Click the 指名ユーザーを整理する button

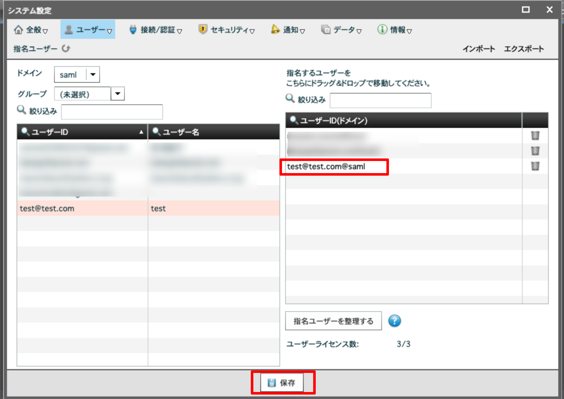[333, 321]
